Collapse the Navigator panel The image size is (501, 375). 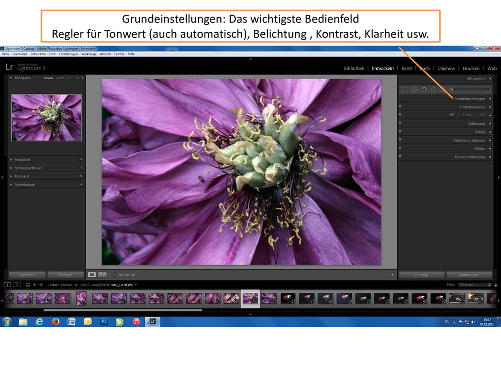pos(11,78)
